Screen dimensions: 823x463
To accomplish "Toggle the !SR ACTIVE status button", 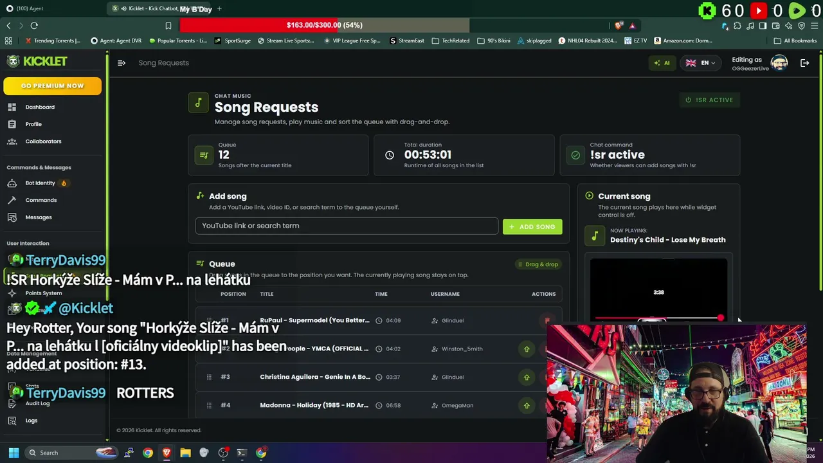I will (x=709, y=100).
